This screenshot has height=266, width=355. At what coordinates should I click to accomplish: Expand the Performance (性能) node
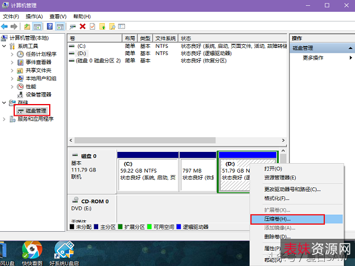tap(12, 87)
